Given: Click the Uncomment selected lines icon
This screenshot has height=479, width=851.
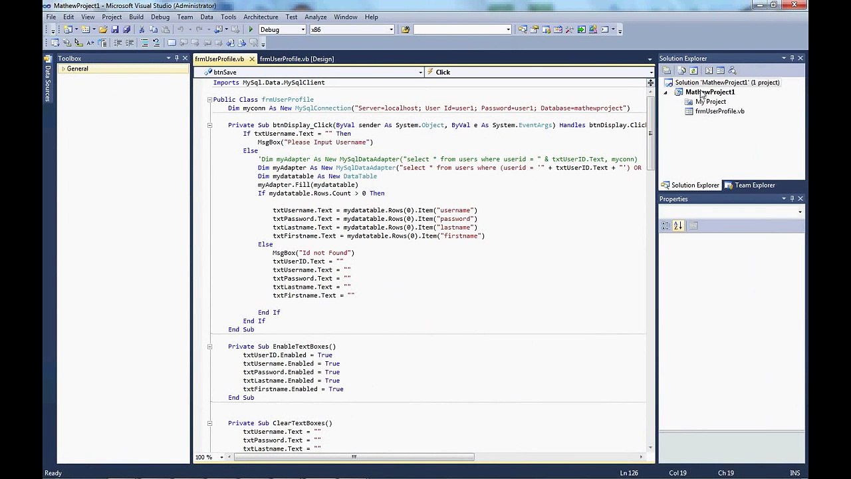Looking at the screenshot, I should click(156, 43).
